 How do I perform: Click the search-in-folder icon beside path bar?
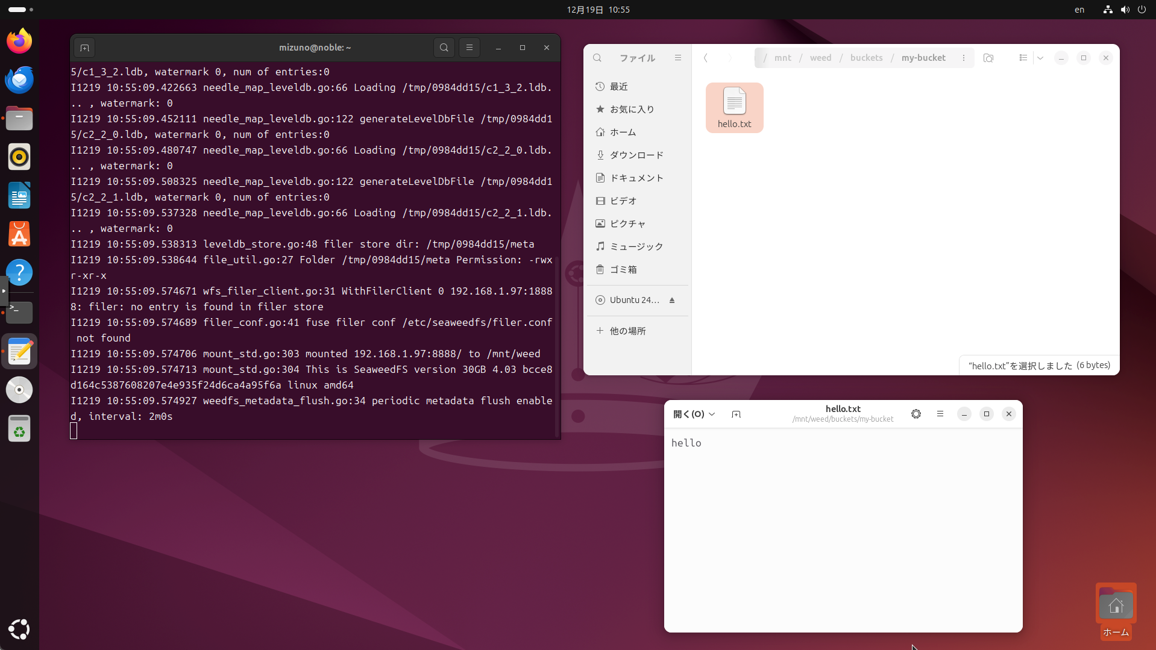tap(988, 58)
